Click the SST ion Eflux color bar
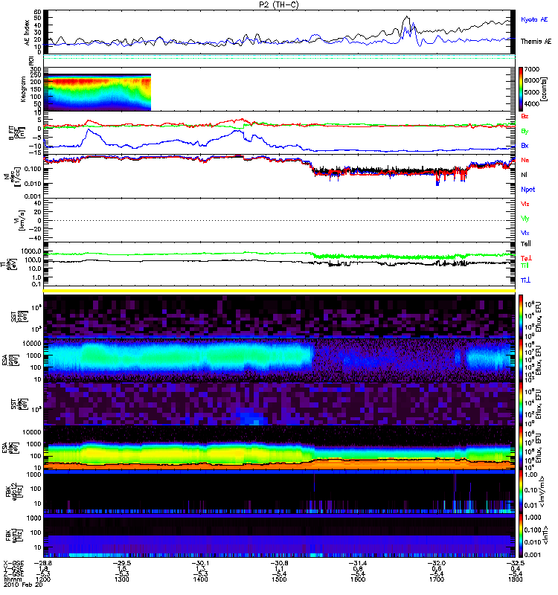Viewport: 558px width, 595px height. click(521, 316)
